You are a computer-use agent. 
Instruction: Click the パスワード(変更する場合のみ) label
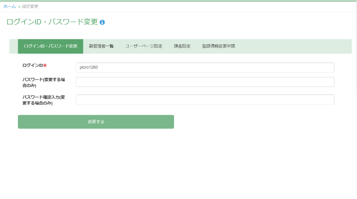pyautogui.click(x=44, y=82)
